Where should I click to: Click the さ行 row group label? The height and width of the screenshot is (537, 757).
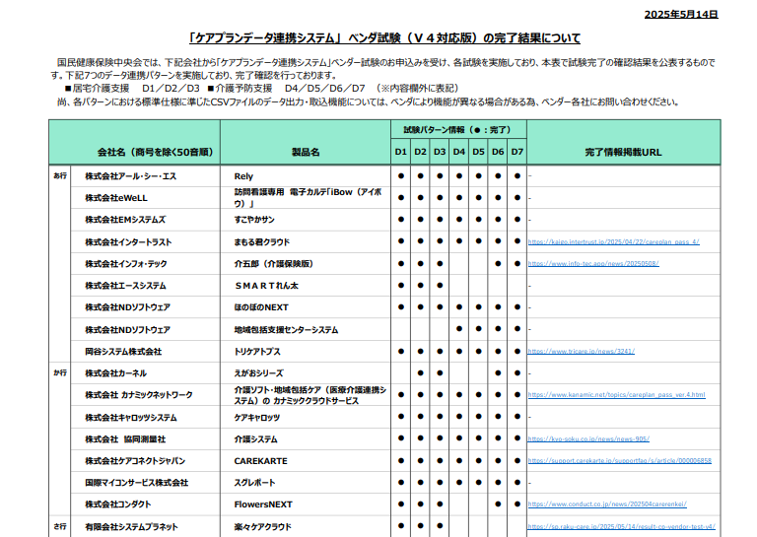[60, 527]
